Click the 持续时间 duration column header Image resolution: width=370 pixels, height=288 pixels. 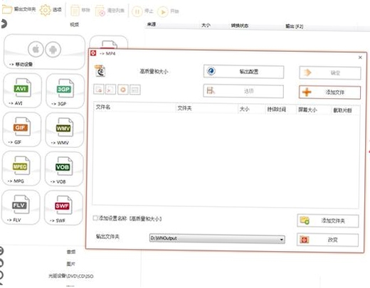point(277,110)
